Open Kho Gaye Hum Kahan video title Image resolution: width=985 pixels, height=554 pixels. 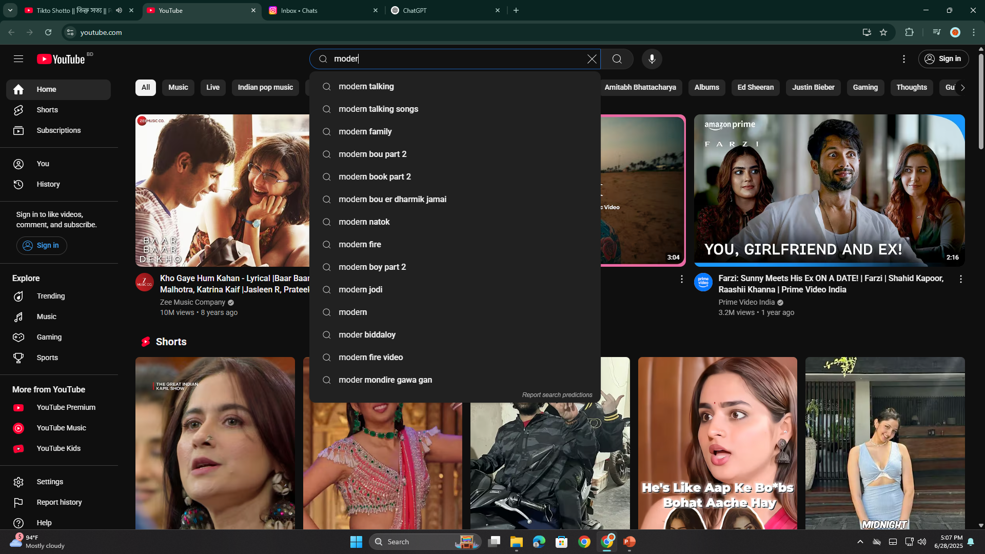(x=234, y=284)
